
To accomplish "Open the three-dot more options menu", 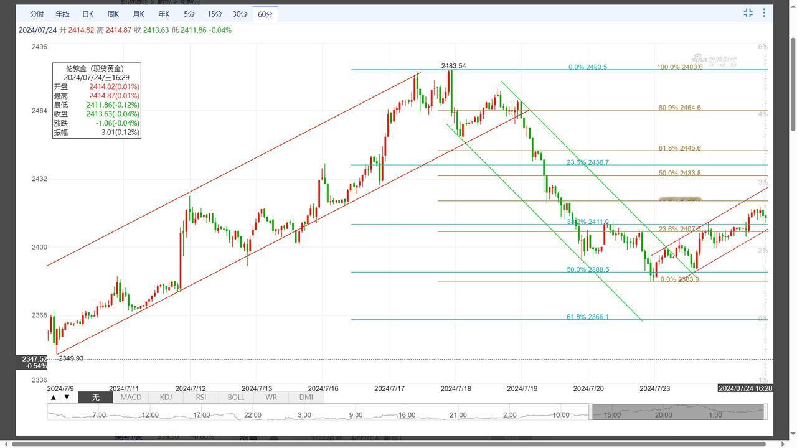I will (x=764, y=12).
